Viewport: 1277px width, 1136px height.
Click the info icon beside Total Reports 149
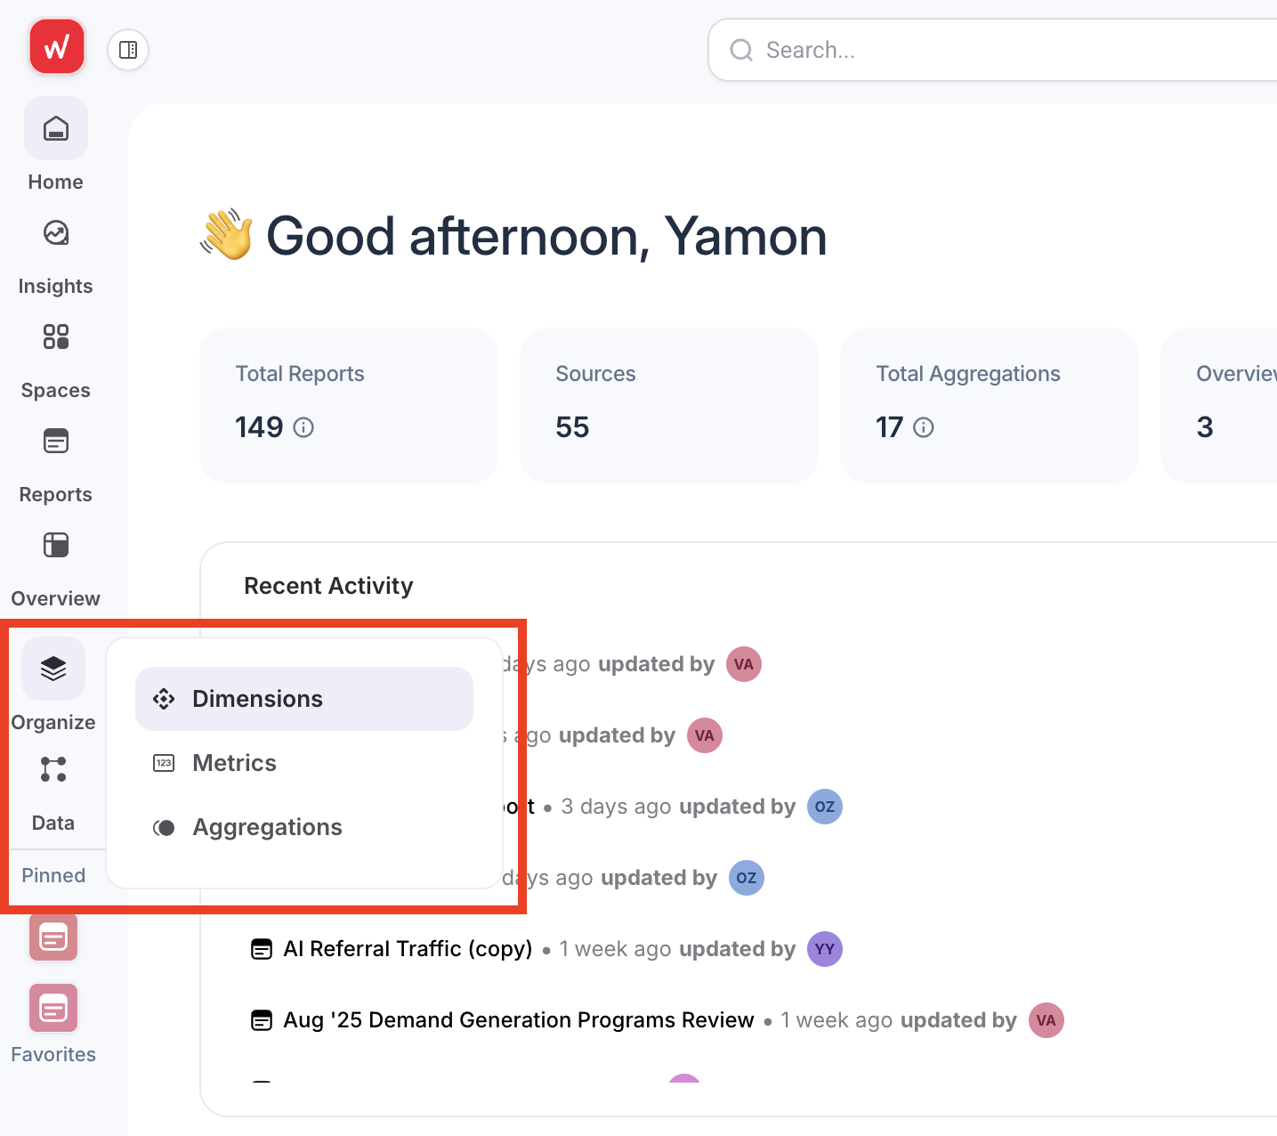tap(304, 427)
